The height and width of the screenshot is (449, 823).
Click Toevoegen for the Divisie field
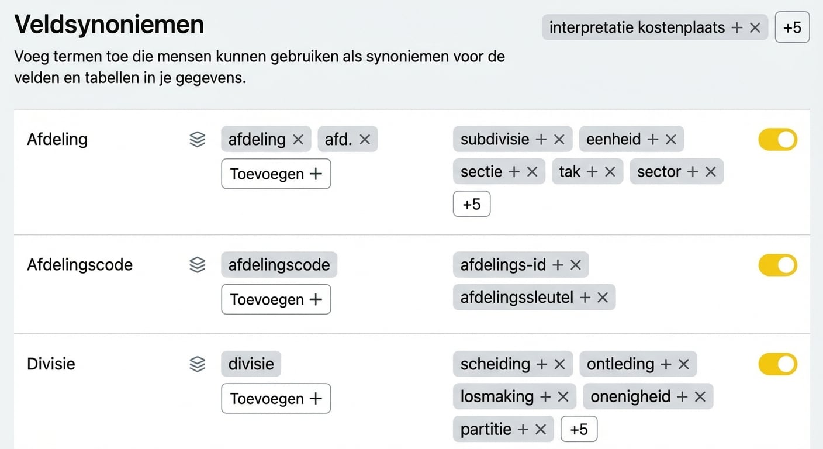[276, 398]
